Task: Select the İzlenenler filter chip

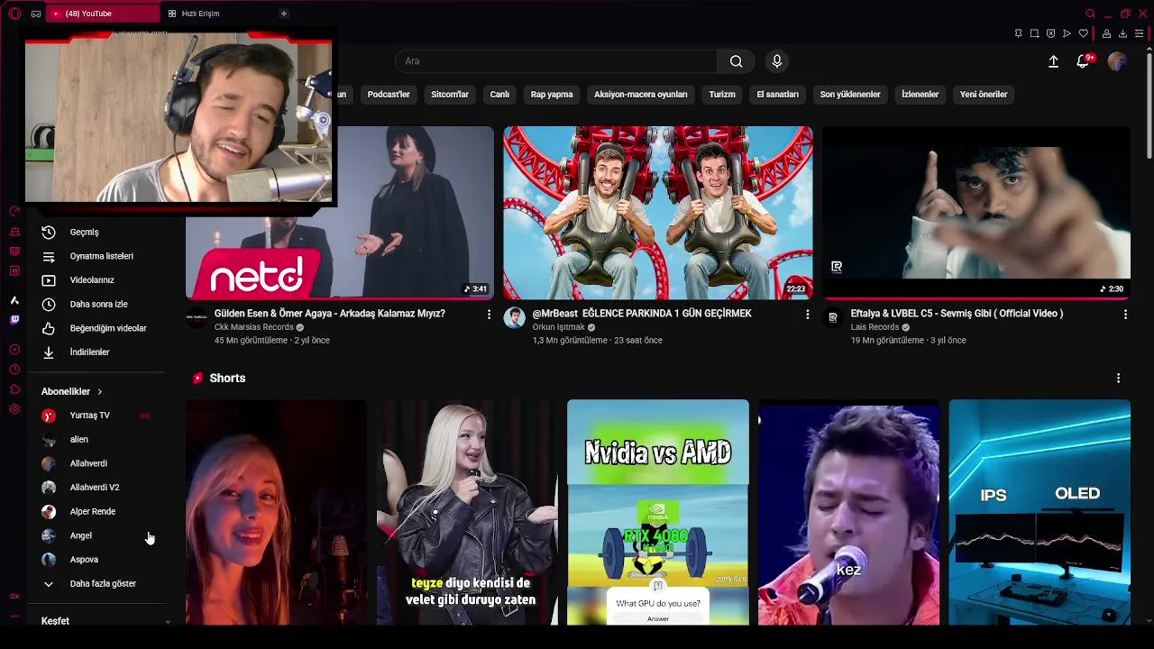Action: coord(920,94)
